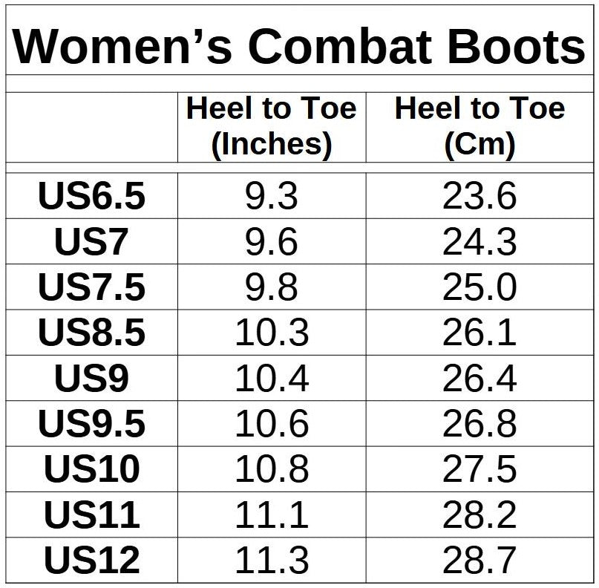Select the Heel to Toe (Cm) header
Screen dimensions: 599x588
(479, 126)
